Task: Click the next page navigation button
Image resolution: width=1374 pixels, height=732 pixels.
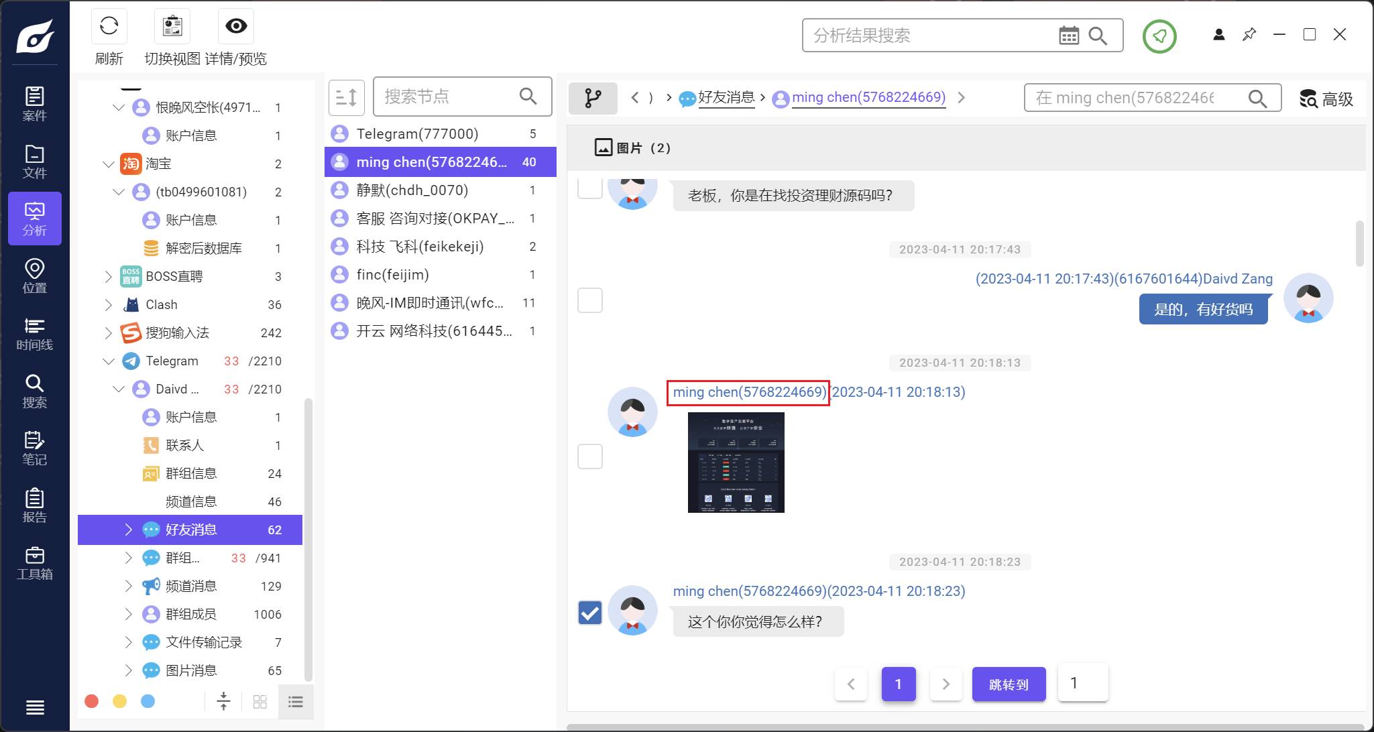Action: pos(946,684)
